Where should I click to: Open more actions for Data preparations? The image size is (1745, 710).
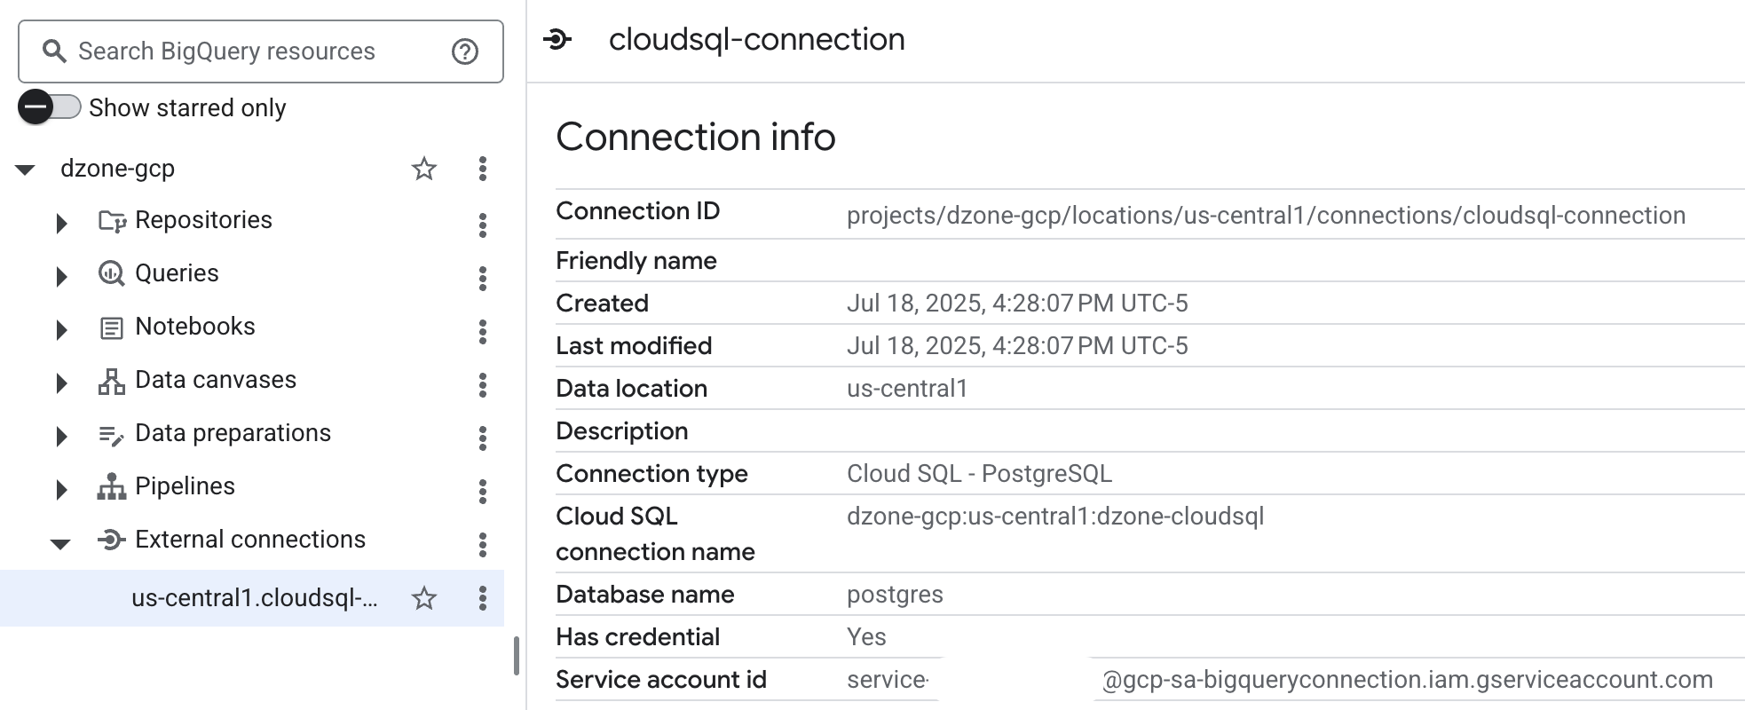pos(483,438)
